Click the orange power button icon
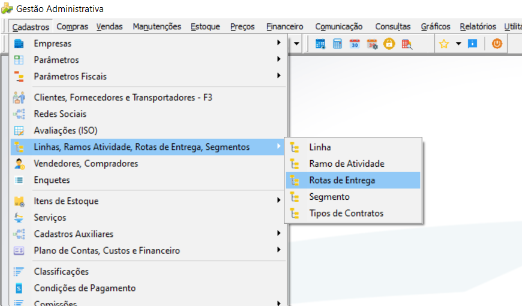522x306 pixels. 497,44
